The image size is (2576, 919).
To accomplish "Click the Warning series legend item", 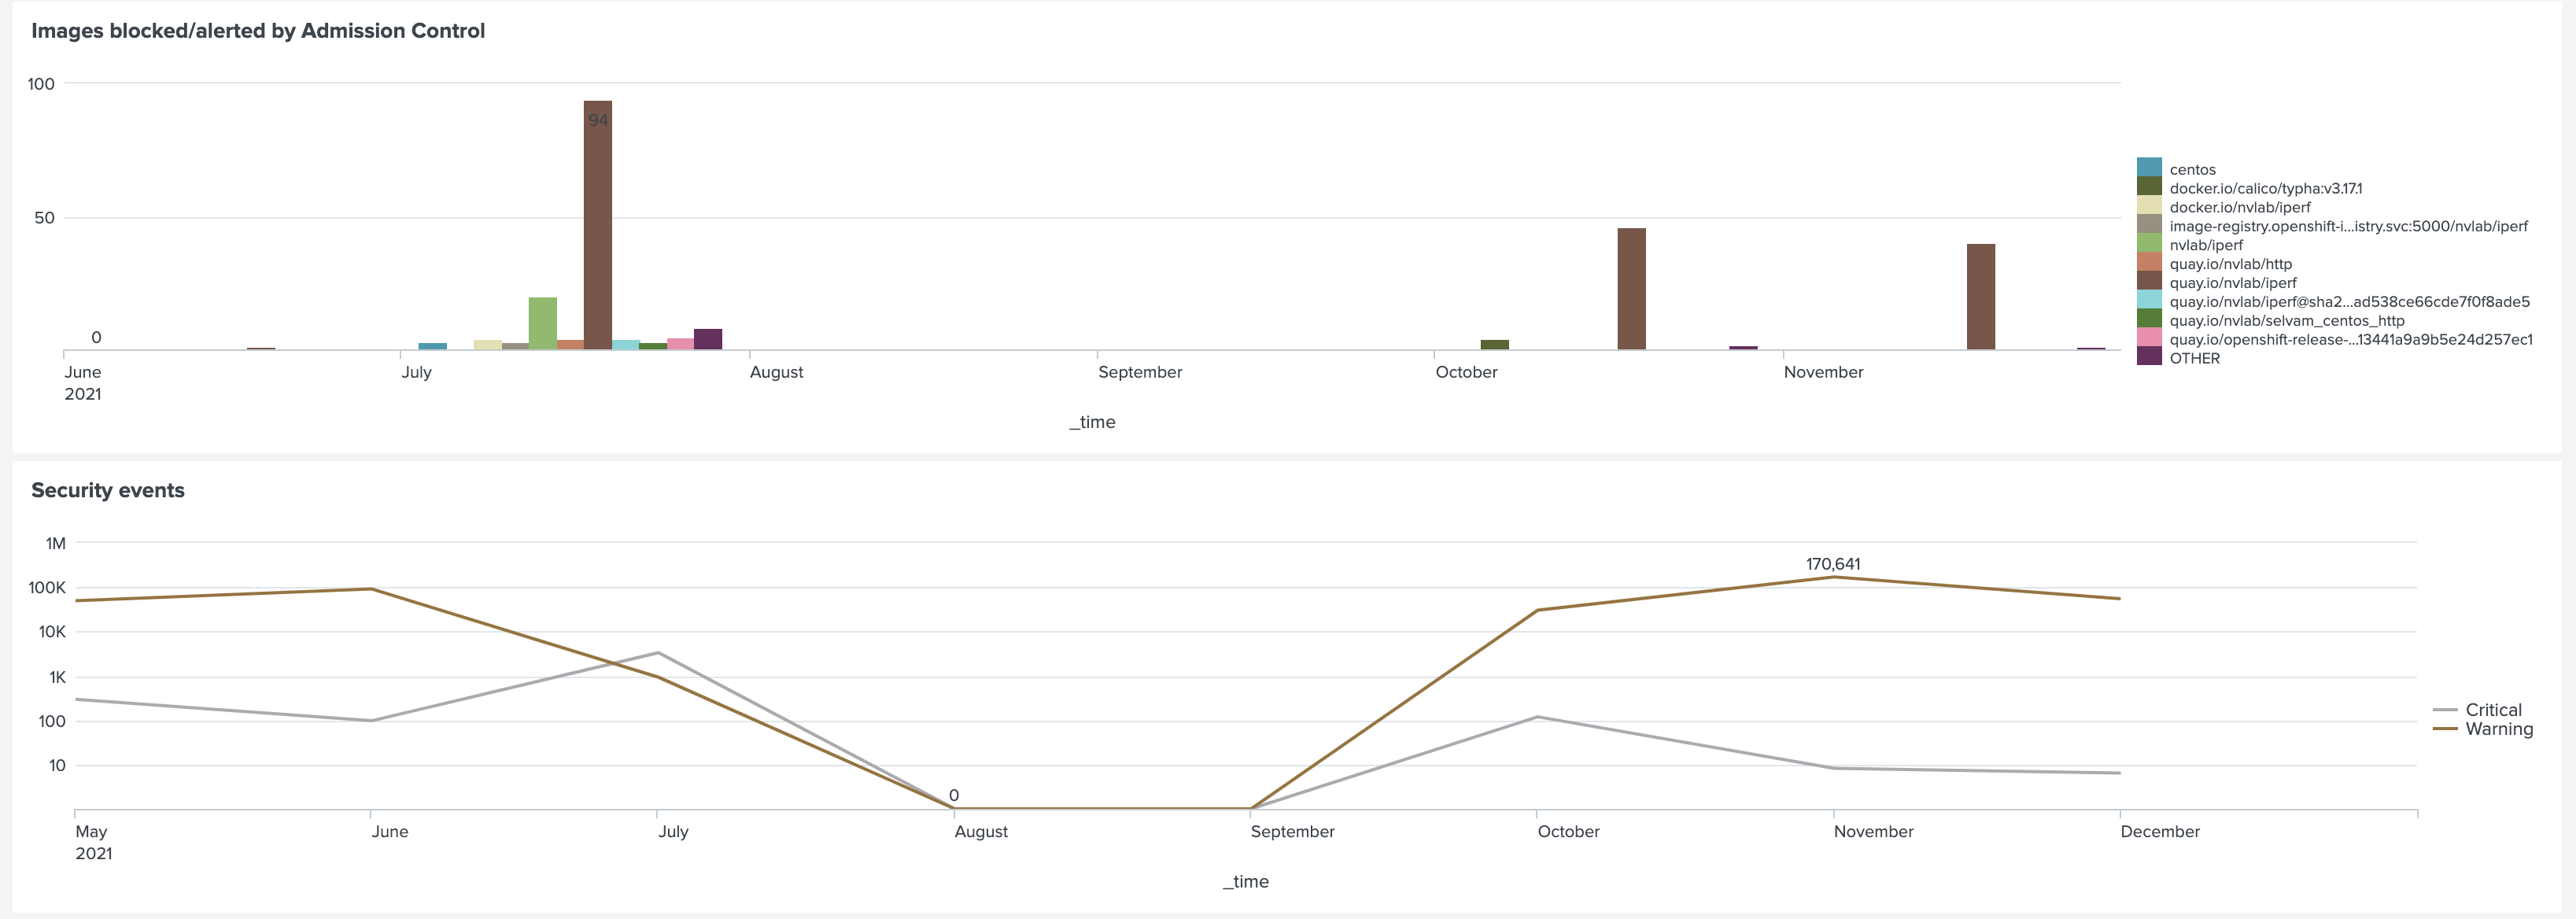I will pos(2498,729).
